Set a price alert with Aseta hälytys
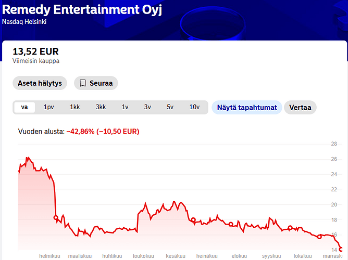 pyautogui.click(x=40, y=83)
